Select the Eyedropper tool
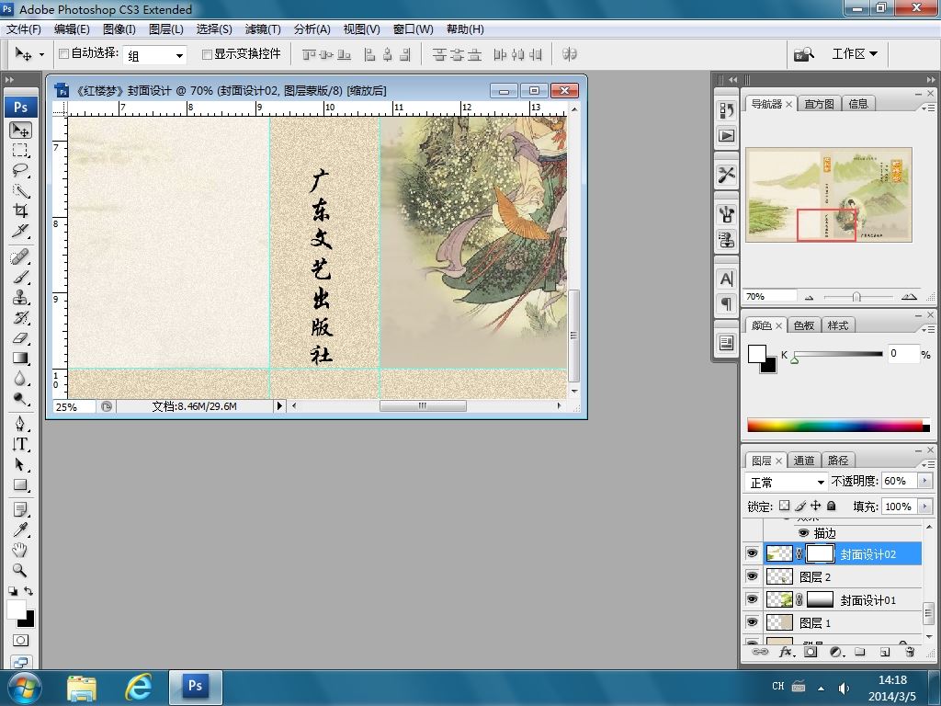 21,529
